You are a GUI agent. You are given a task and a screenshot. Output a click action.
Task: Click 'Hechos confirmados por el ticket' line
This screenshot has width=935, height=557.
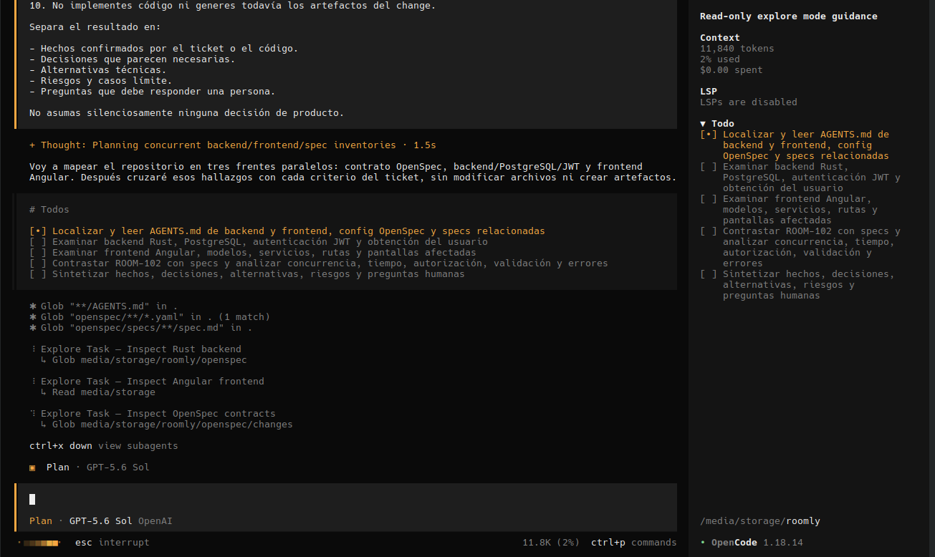164,48
